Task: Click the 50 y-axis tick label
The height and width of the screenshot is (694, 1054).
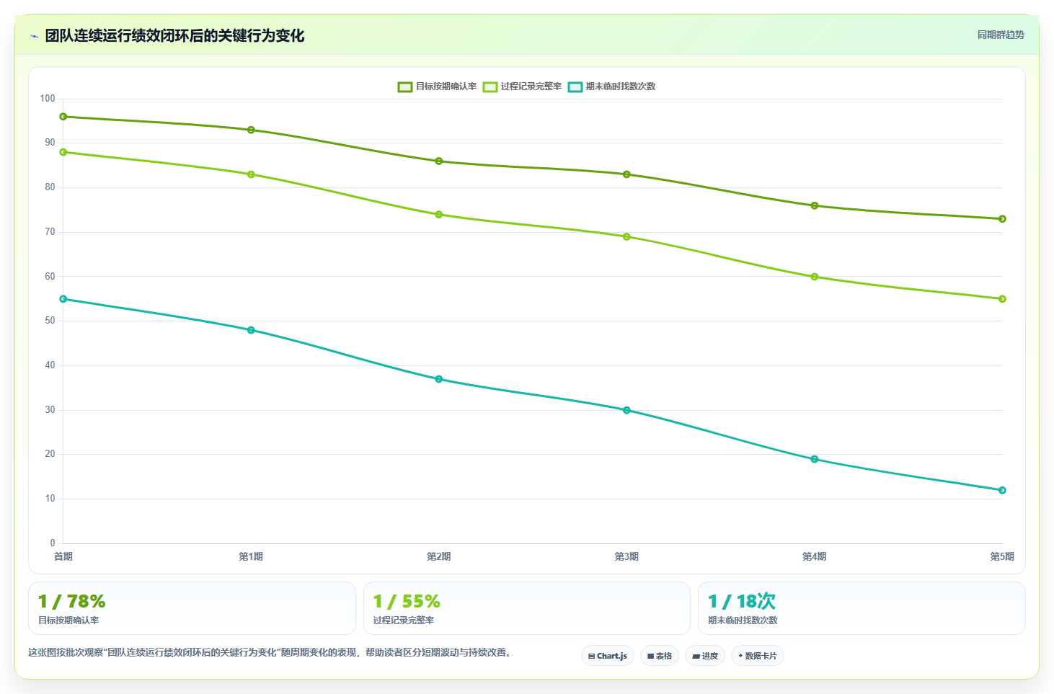Action: point(50,321)
